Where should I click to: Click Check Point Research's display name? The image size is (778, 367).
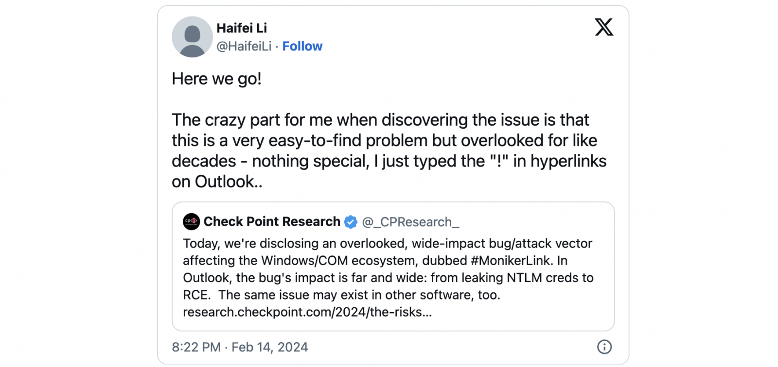(272, 221)
